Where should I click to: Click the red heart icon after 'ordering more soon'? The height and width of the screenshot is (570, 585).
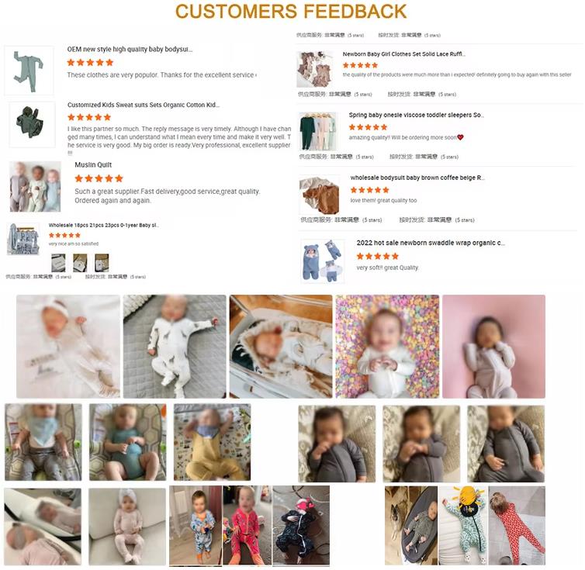460,137
